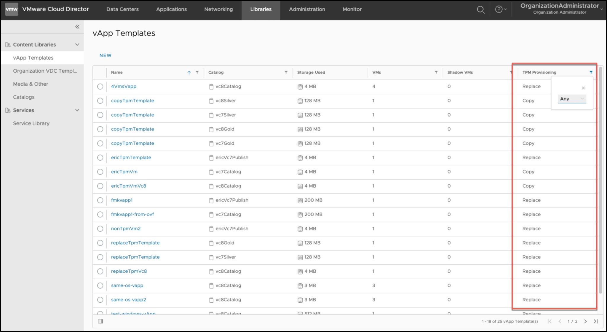Open the filter icon on the Catalog column
Screen dimensions: 607x332
coord(286,72)
